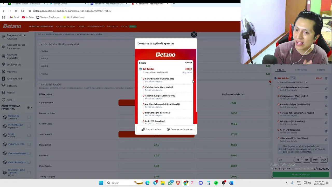This screenshot has width=332, height=187.
Task: Open Apuestas especiales sidebar item
Action: [12, 56]
